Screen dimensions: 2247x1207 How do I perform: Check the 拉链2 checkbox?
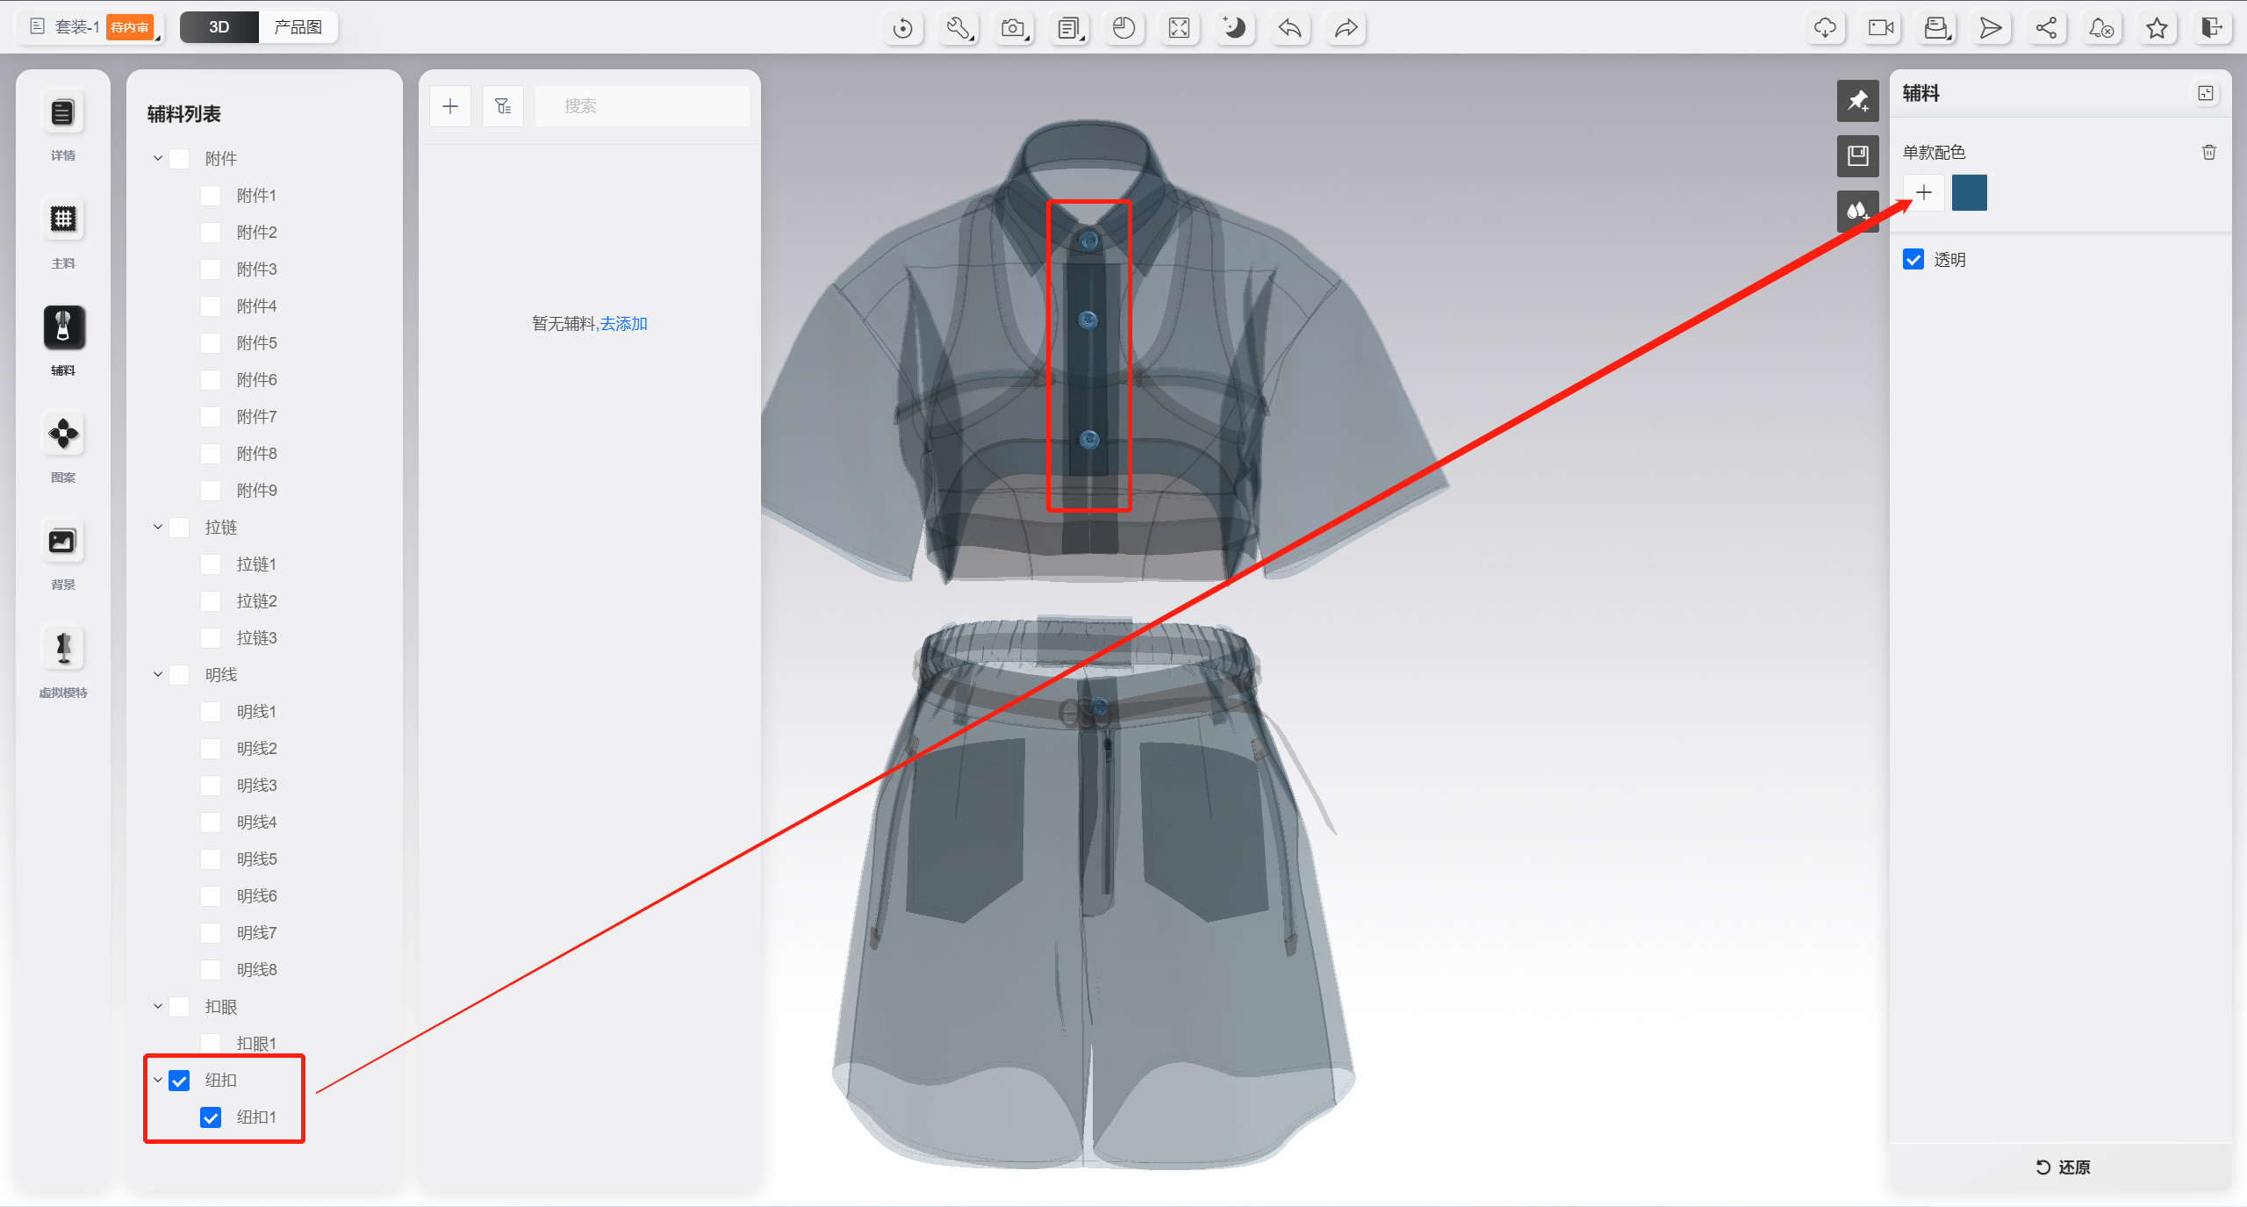[x=211, y=601]
